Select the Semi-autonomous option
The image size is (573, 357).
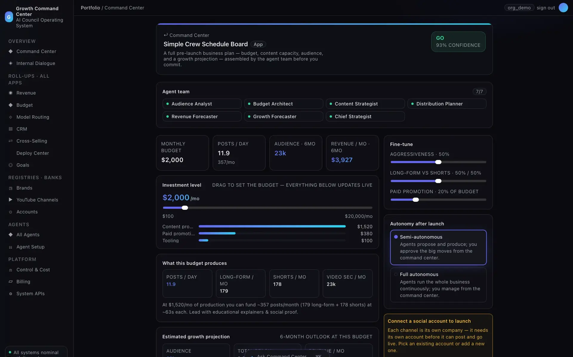coord(438,247)
